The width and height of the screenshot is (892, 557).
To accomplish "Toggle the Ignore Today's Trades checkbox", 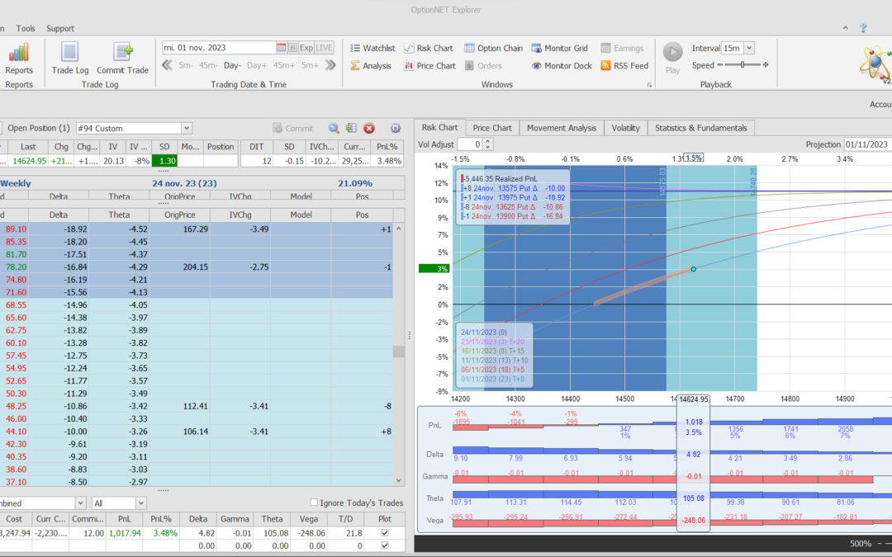I will coord(314,503).
